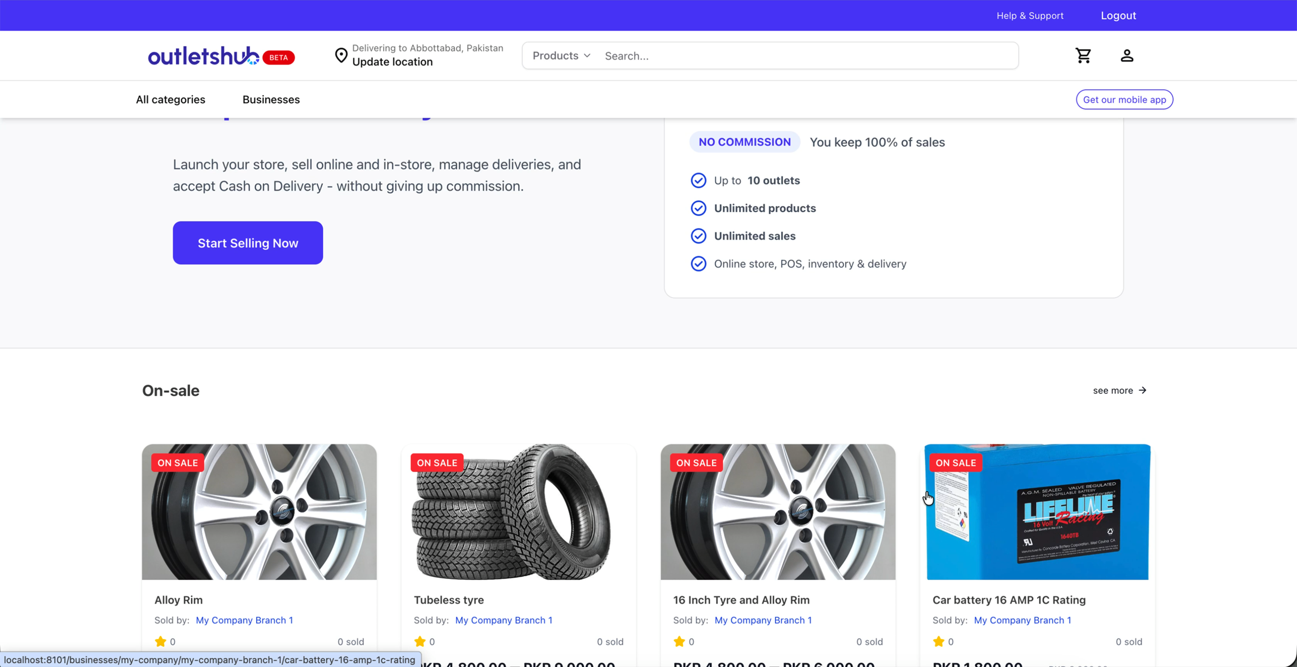This screenshot has height=667, width=1297.
Task: Open Help & Support
Action: pos(1029,15)
